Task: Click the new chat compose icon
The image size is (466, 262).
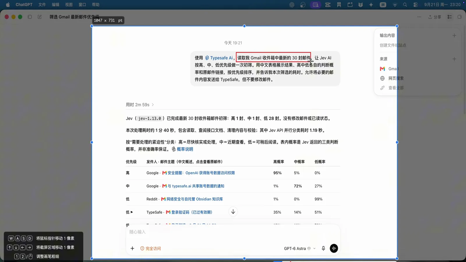Action: 40,17
